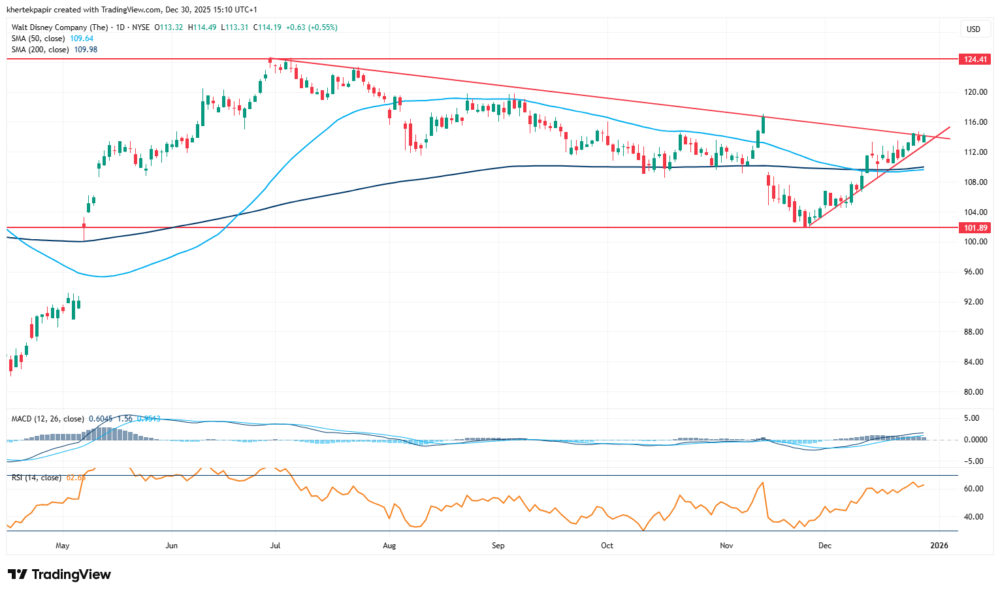The image size is (1000, 594).
Task: Click the Sep label on time axis
Action: tap(498, 545)
